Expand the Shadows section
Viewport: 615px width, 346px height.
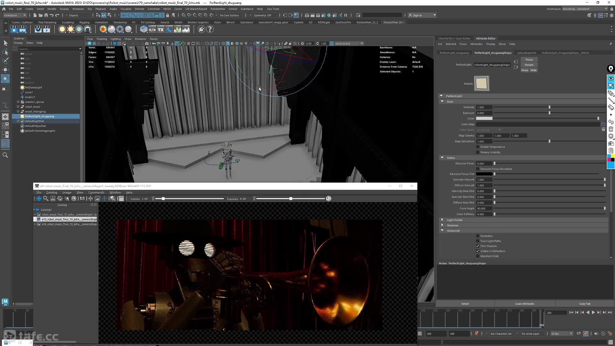(x=442, y=226)
